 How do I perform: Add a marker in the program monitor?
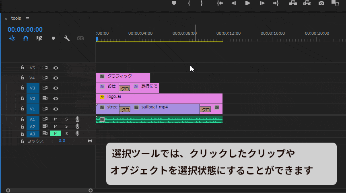[x=174, y=3]
